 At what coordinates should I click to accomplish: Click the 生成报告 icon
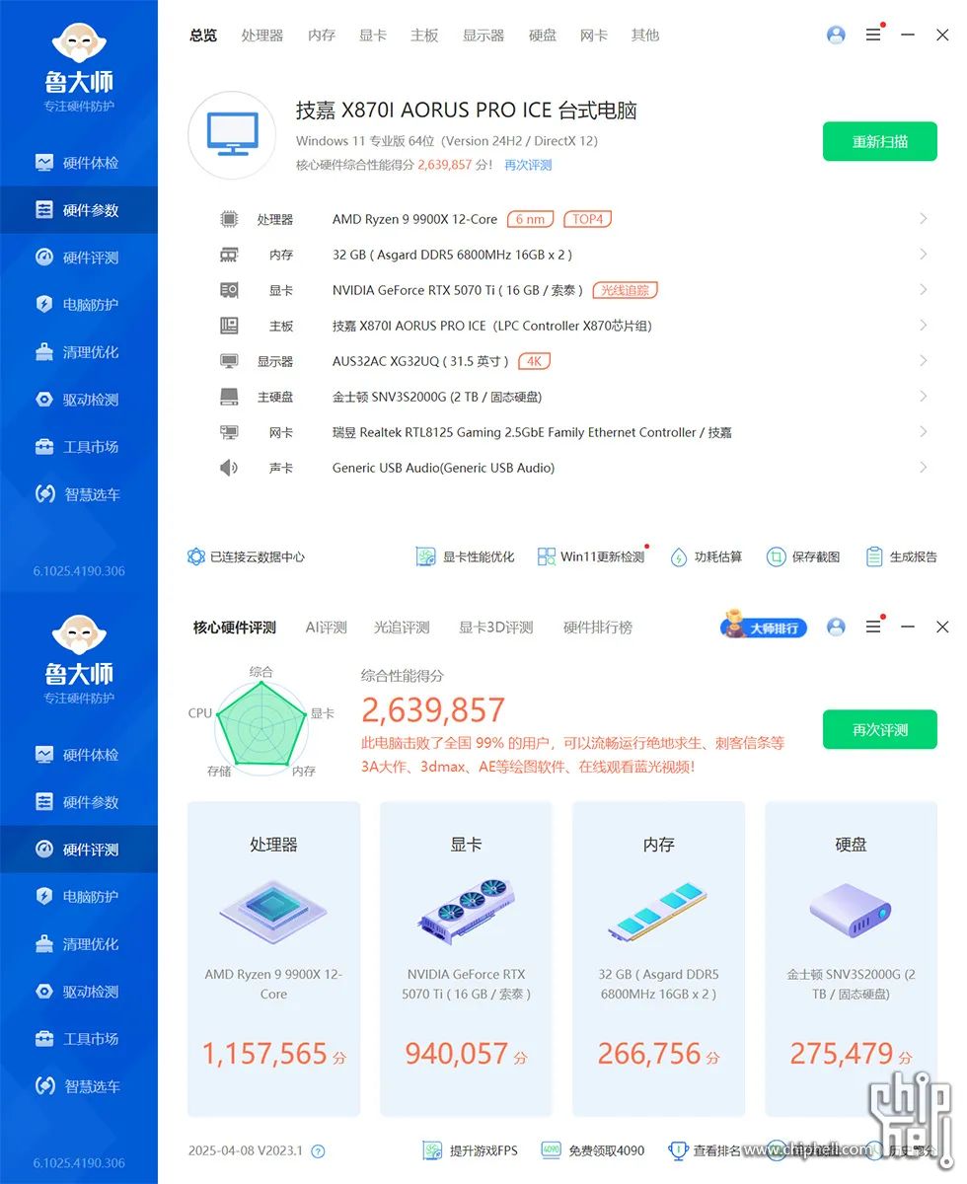[x=874, y=556]
